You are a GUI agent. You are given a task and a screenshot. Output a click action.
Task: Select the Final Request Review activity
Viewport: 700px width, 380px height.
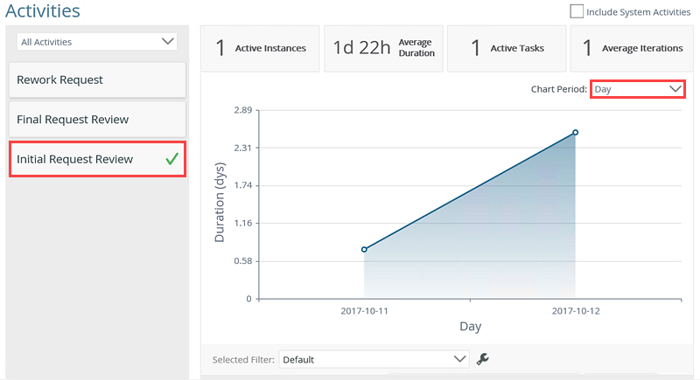97,119
